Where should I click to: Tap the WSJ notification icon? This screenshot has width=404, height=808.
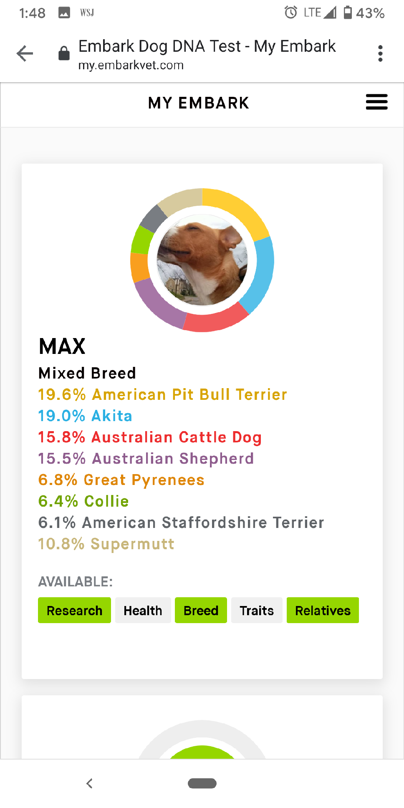click(87, 13)
